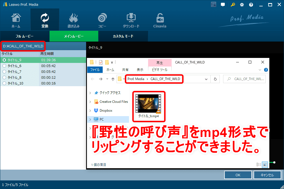Click the new folder quick access icon
The image size is (284, 189).
point(107,62)
